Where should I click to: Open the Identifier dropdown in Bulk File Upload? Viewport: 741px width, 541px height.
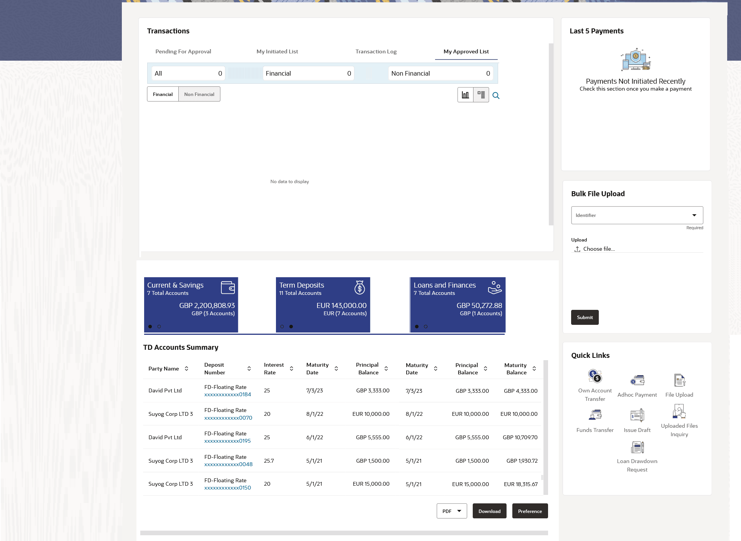[637, 215]
